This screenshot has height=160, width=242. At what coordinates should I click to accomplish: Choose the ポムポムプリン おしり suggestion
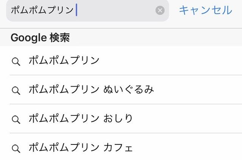(x=126, y=118)
